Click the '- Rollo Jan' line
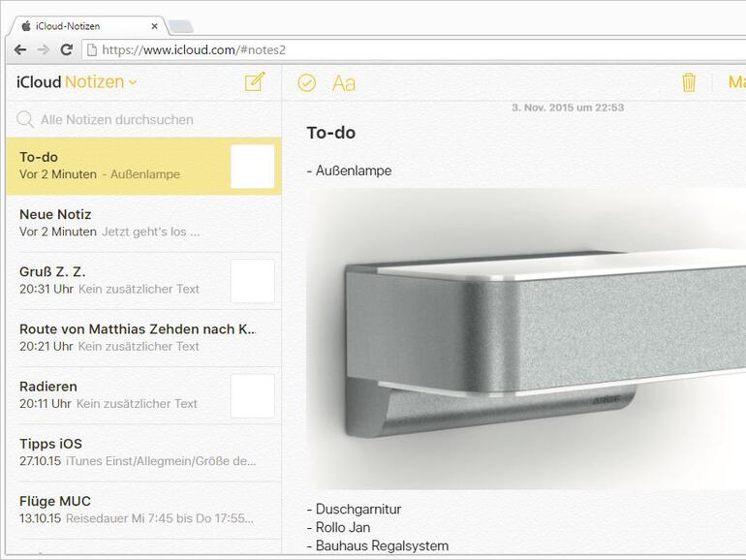This screenshot has width=746, height=560. click(339, 528)
